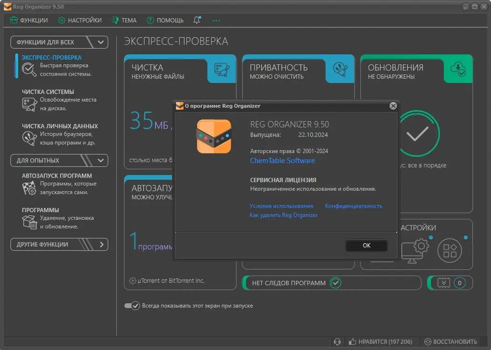Viewport: 491px width, 350px height.
Task: Open АВТОЗАПУСК ПРОГРАММ in the sidebar
Action: point(57,176)
